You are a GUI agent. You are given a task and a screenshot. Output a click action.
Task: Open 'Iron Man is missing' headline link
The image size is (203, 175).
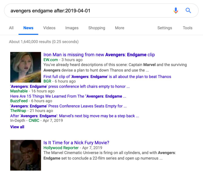pyautogui.click(x=99, y=55)
